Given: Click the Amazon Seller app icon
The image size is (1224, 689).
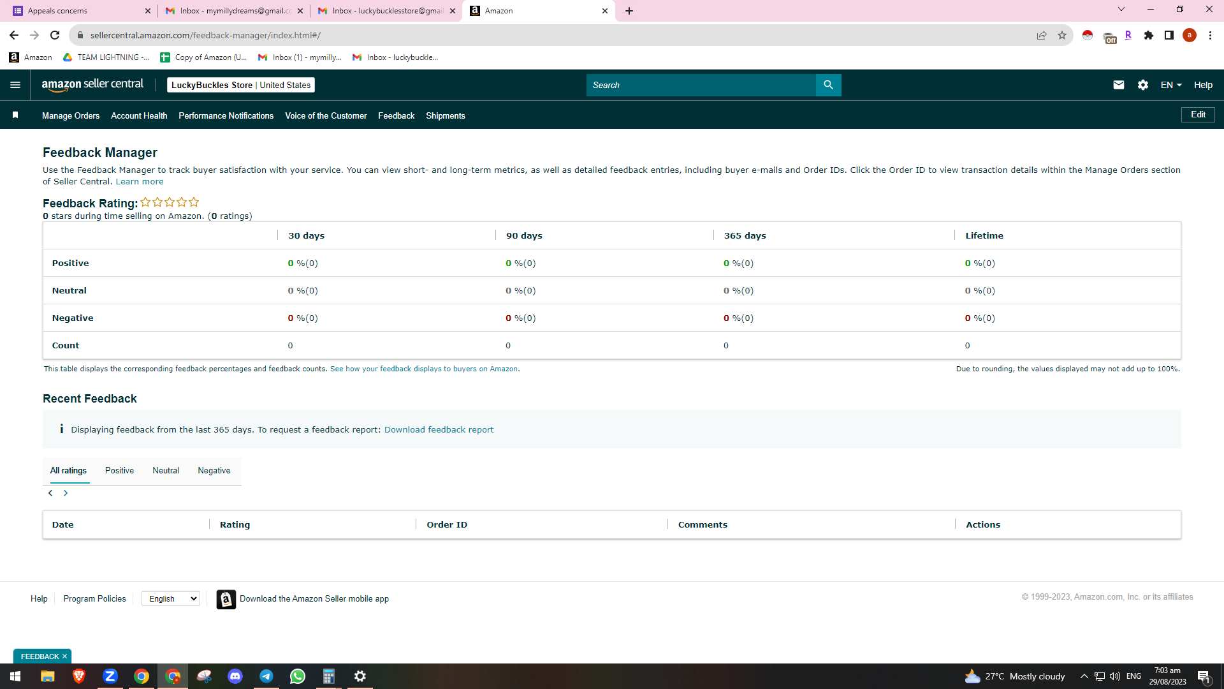Looking at the screenshot, I should pos(226,599).
